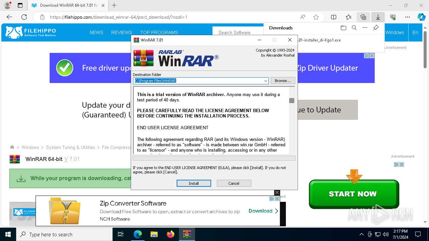Open Browser essentials icon
This screenshot has height=241, width=429.
point(393,17)
